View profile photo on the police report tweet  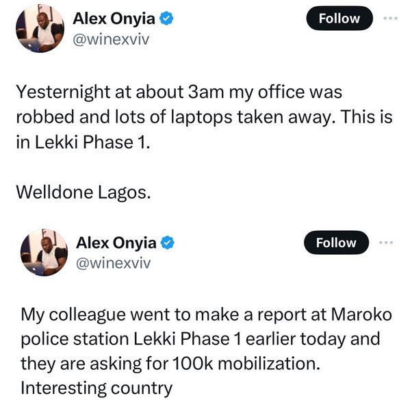click(x=44, y=252)
